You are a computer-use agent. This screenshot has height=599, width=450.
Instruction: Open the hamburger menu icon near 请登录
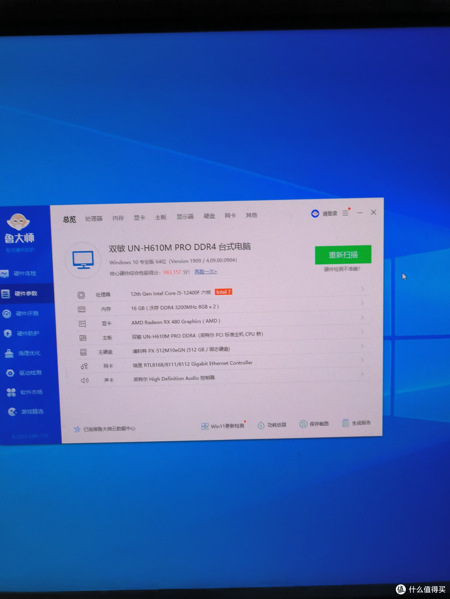click(345, 213)
